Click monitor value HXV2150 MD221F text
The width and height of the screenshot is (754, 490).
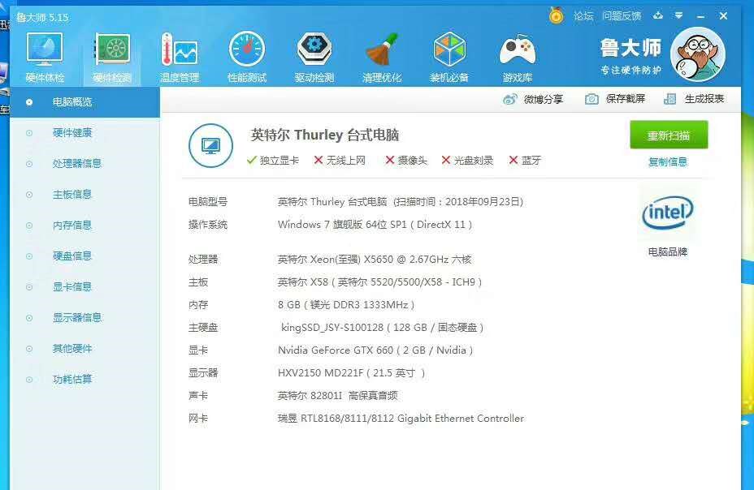coord(352,373)
